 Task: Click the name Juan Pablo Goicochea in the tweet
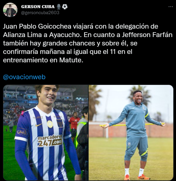tap(37, 27)
